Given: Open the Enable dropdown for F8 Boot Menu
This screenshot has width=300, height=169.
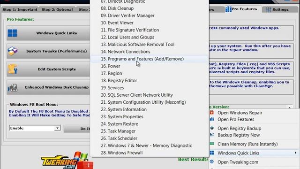Looking at the screenshot, I should [x=57, y=128].
